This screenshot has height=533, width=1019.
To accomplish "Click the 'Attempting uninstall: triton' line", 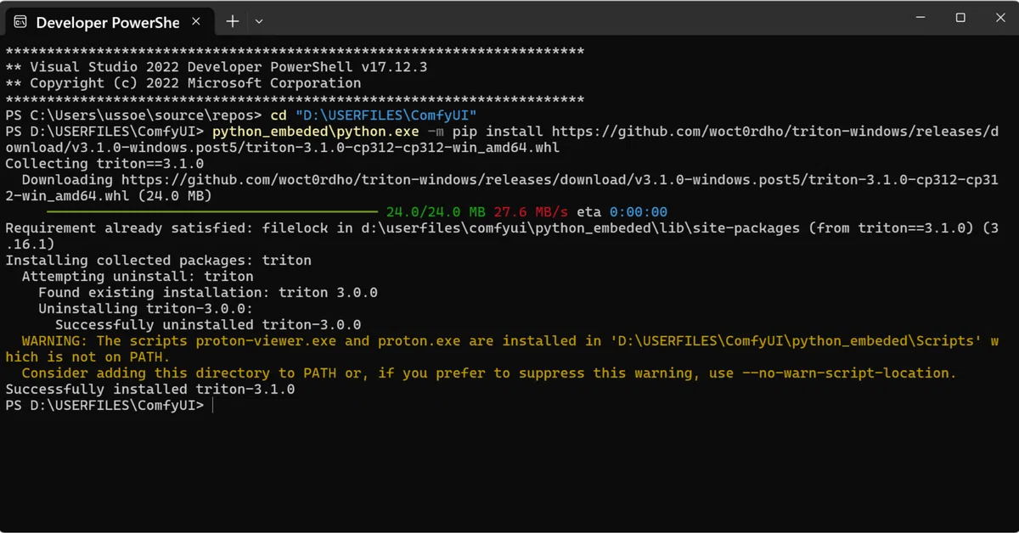I will click(138, 277).
